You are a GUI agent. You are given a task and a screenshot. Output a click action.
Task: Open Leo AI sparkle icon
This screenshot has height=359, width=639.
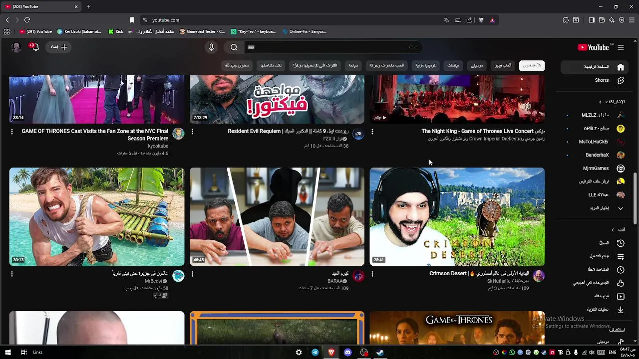point(612,20)
